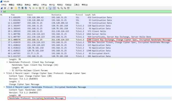Open the 无线(W) menu

click(68, 5)
